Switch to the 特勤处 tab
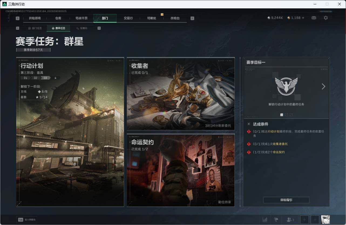This screenshot has width=346, height=225. click(152, 18)
